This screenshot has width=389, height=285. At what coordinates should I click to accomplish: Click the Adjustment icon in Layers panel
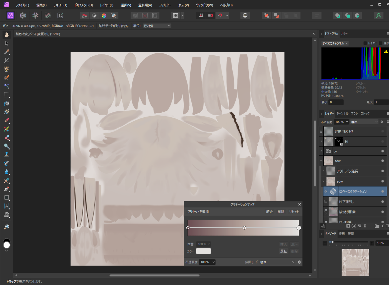pyautogui.click(x=354, y=226)
